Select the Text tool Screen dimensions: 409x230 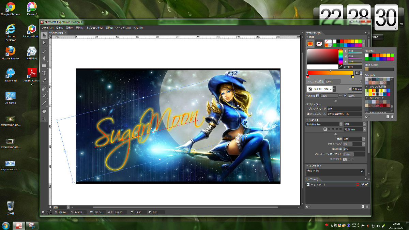[x=44, y=73]
